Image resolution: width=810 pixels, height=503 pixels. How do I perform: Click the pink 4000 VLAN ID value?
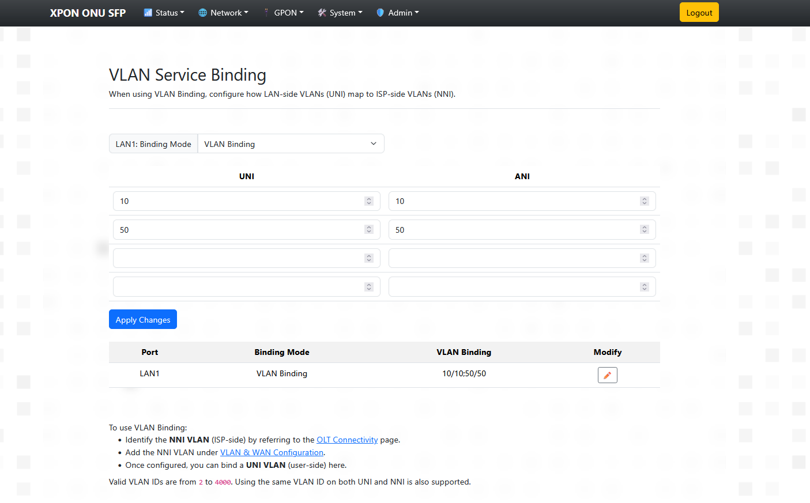click(x=223, y=482)
